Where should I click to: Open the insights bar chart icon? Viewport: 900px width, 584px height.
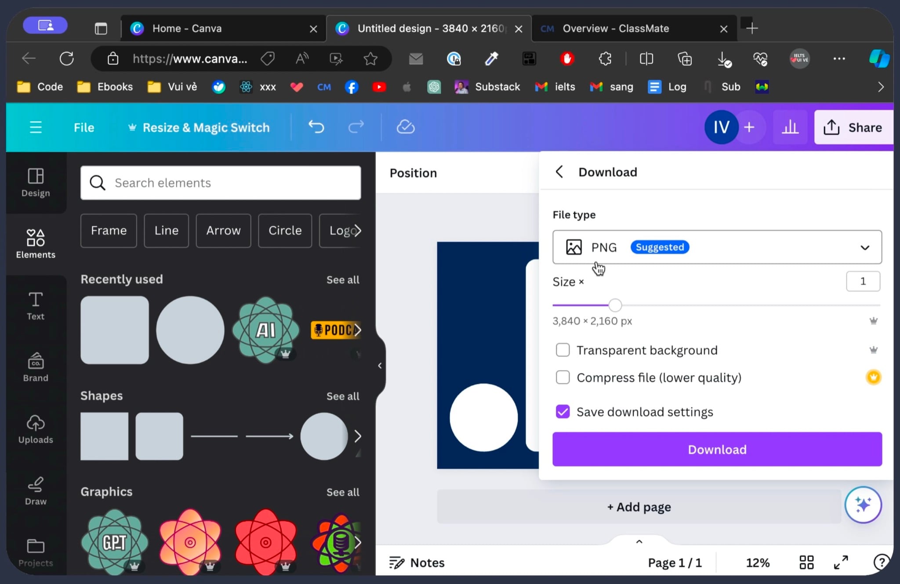pyautogui.click(x=790, y=128)
